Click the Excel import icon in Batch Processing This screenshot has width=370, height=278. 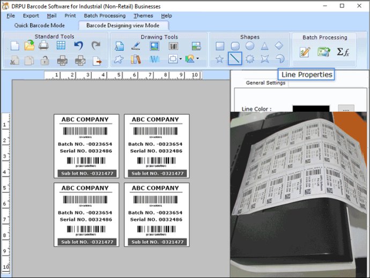pyautogui.click(x=324, y=52)
